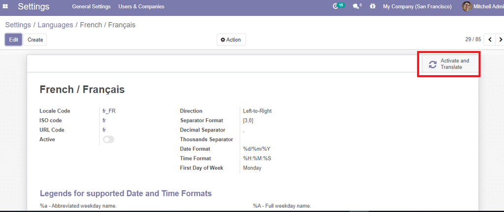The width and height of the screenshot is (504, 212).
Task: Go to previous record with left arrow
Action: point(490,39)
